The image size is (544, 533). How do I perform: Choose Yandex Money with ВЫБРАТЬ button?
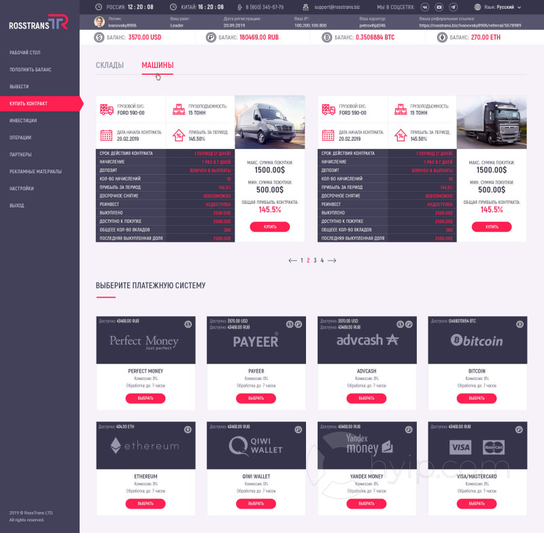coord(367,504)
